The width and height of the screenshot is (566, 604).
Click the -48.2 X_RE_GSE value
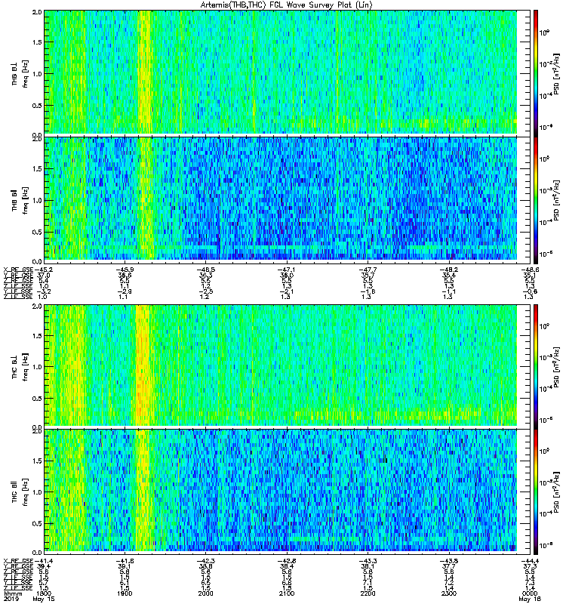[448, 270]
